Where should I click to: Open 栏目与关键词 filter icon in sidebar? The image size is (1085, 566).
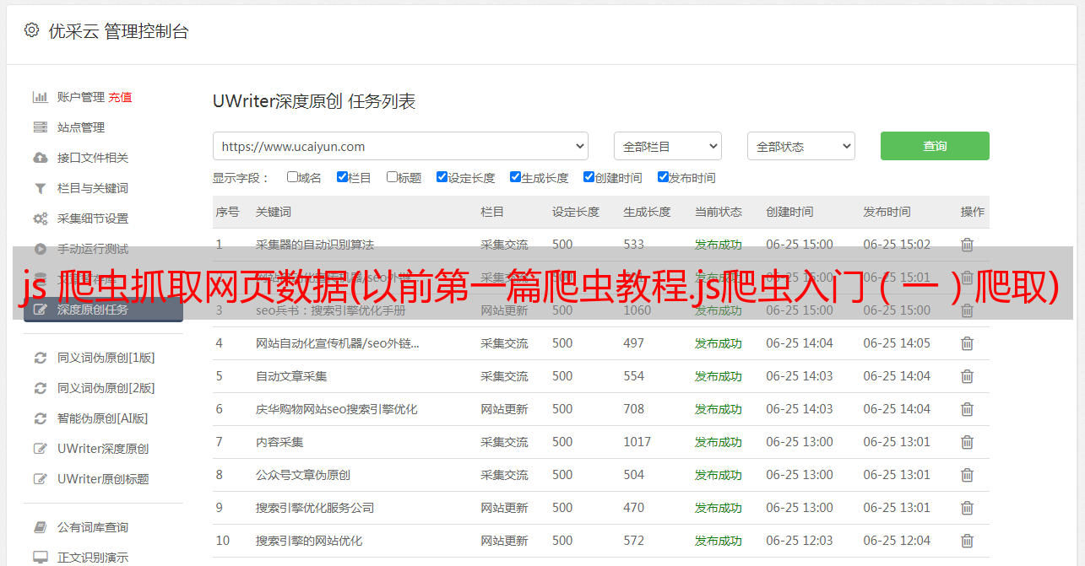(40, 188)
